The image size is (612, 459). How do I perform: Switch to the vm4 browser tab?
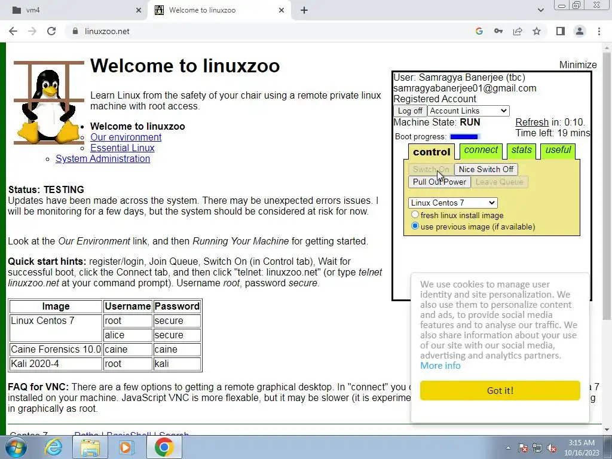74,10
